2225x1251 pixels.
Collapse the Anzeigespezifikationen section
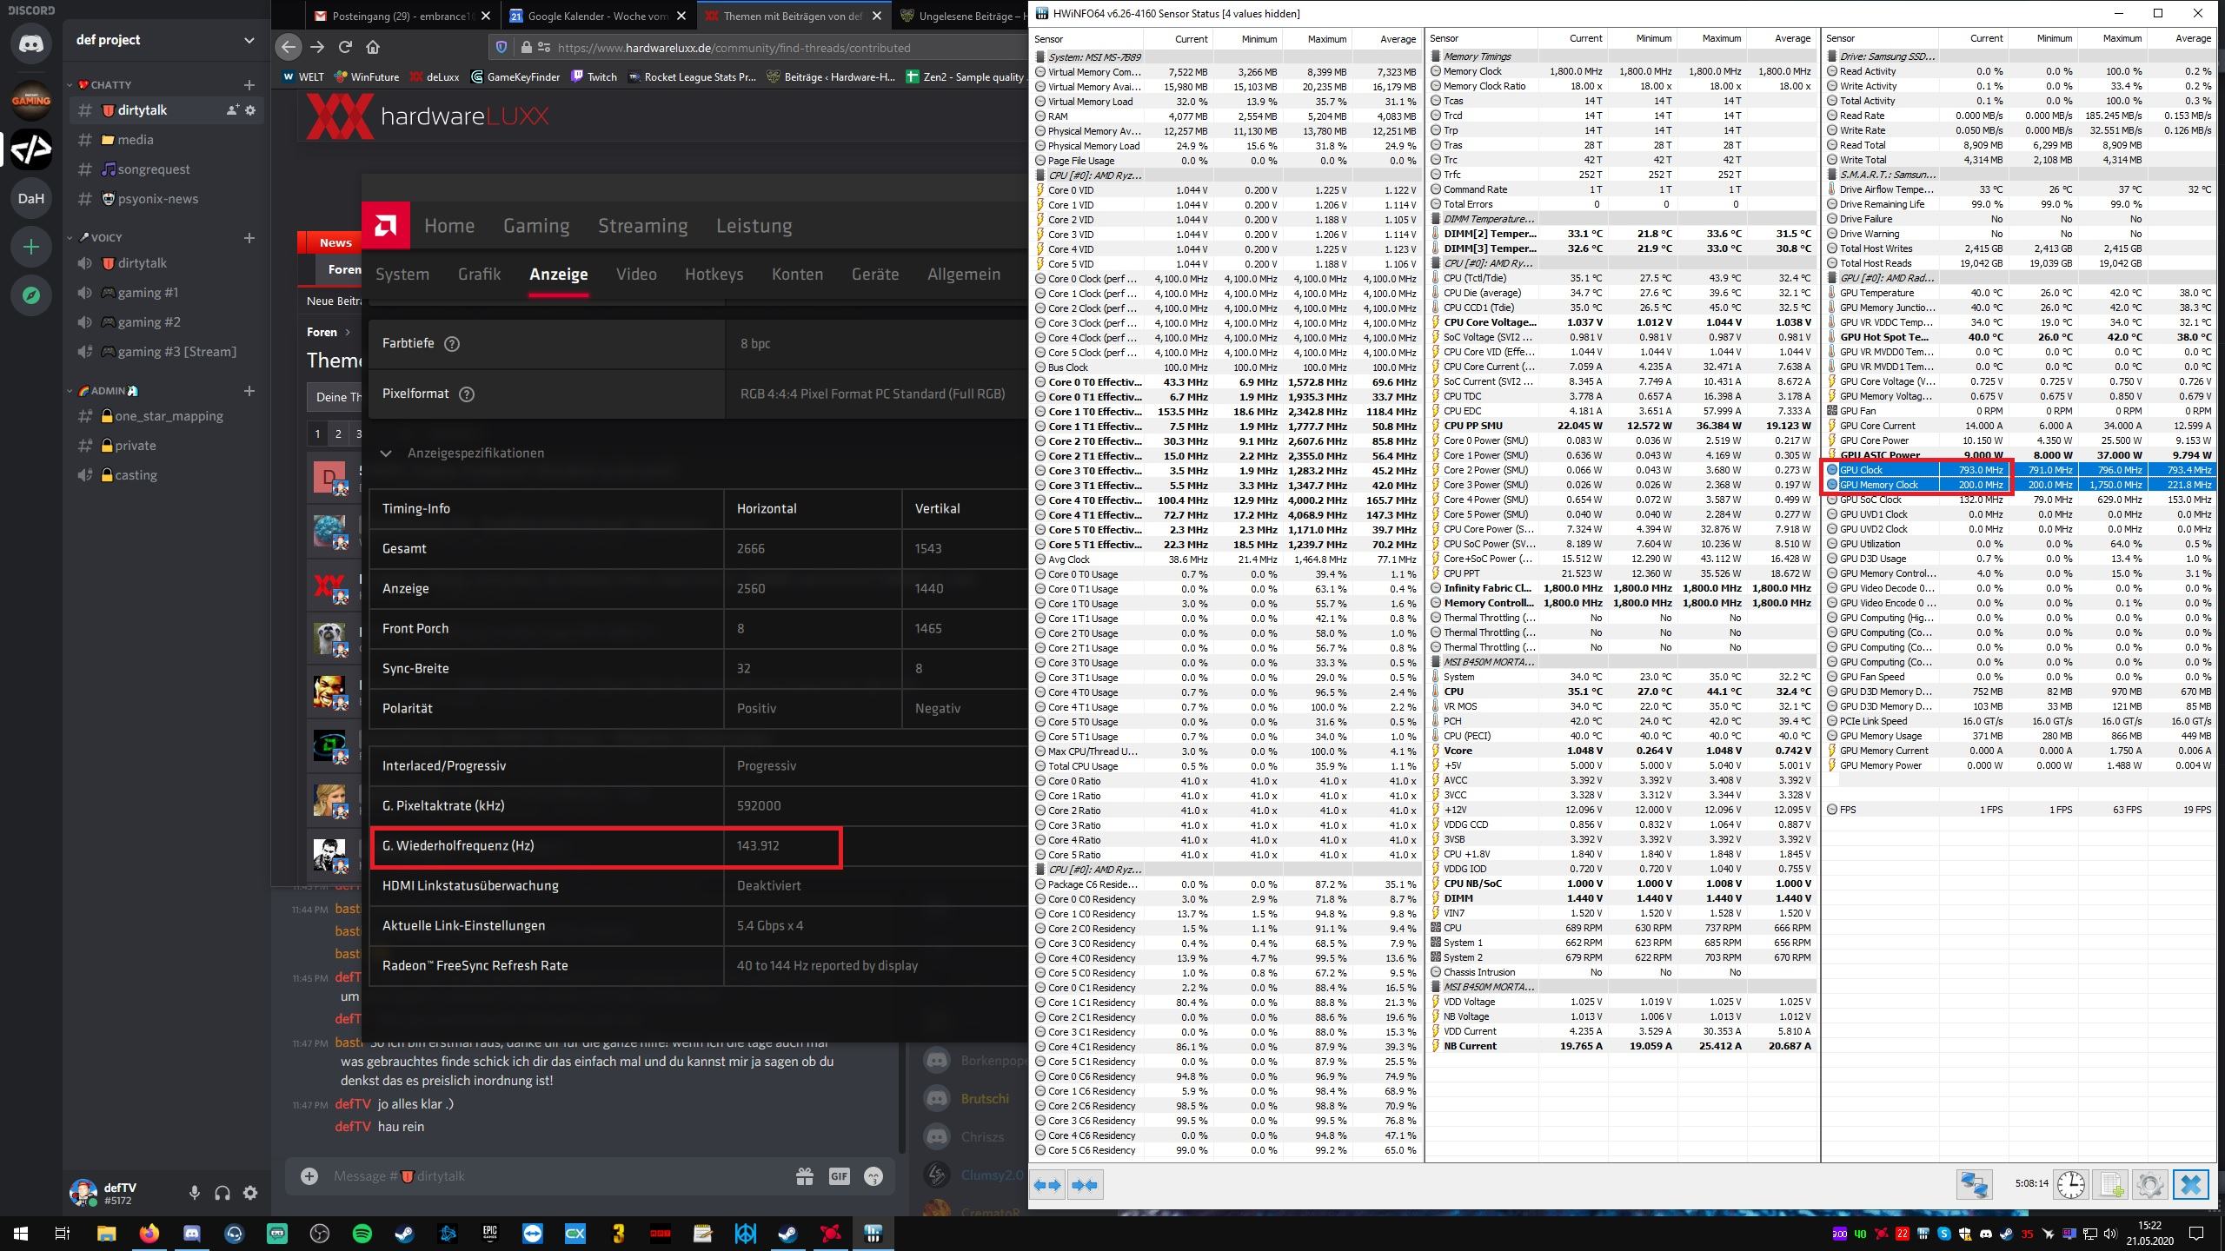pos(386,453)
